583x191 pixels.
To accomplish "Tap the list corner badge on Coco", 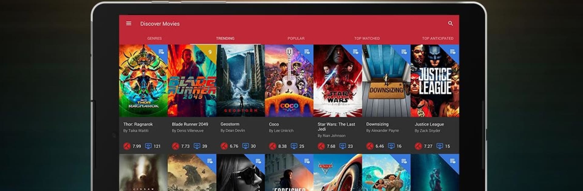I will (307, 52).
